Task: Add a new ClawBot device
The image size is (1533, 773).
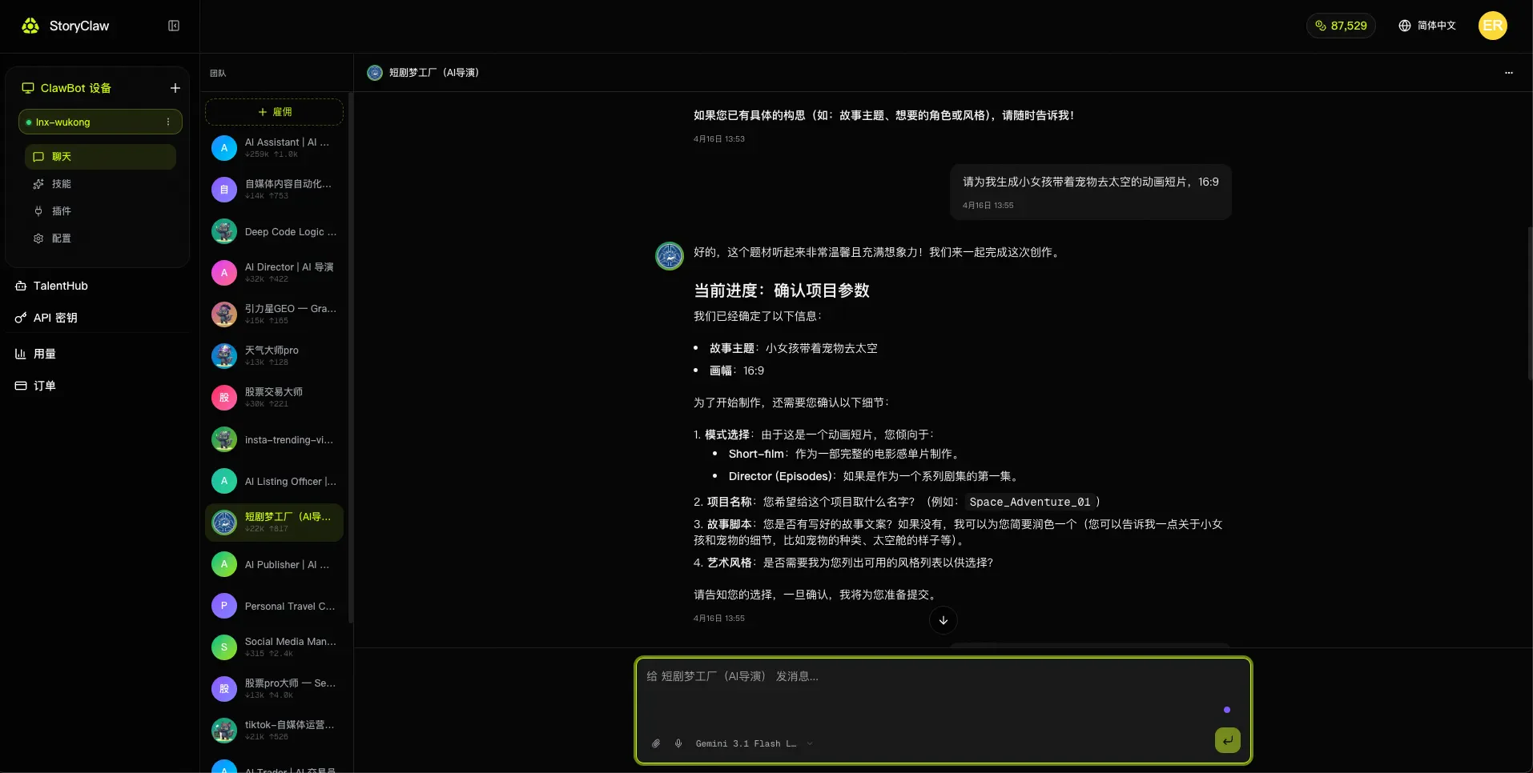Action: (175, 88)
